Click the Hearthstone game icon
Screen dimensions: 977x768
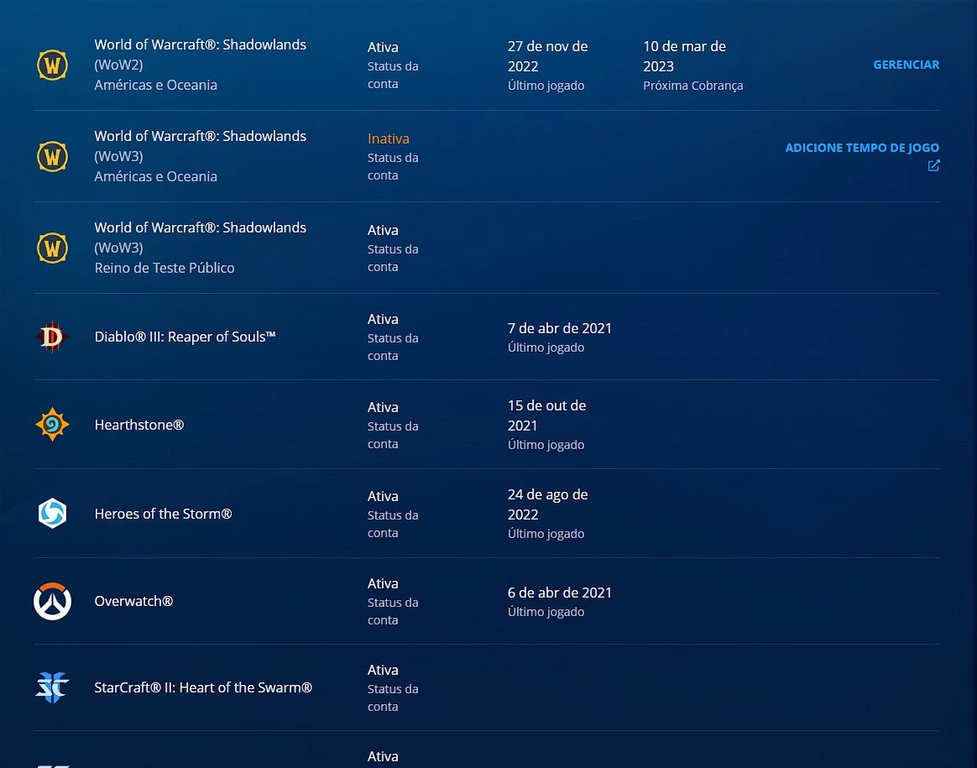(52, 424)
